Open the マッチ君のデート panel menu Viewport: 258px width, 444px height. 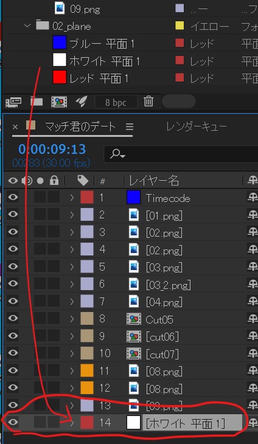[x=130, y=127]
